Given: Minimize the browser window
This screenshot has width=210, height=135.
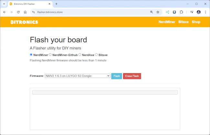Looking at the screenshot, I should pyautogui.click(x=188, y=4).
